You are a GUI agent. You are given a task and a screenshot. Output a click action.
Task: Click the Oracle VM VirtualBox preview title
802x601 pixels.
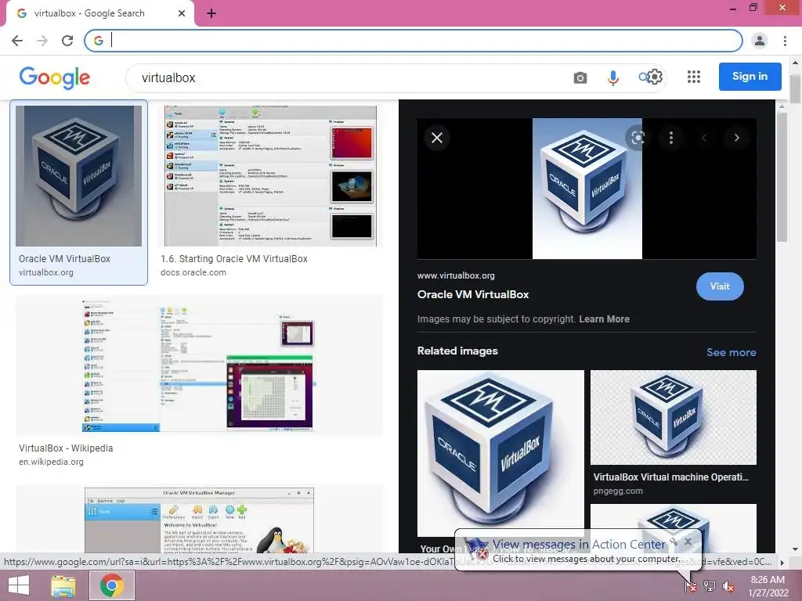tap(473, 294)
